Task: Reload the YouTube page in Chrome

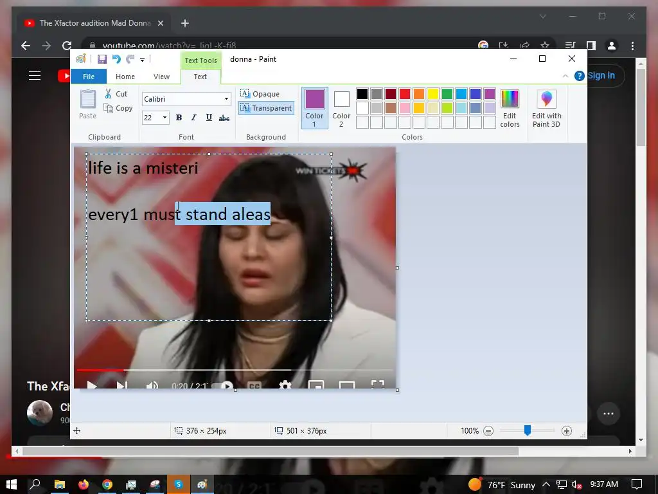Action: coord(67,46)
